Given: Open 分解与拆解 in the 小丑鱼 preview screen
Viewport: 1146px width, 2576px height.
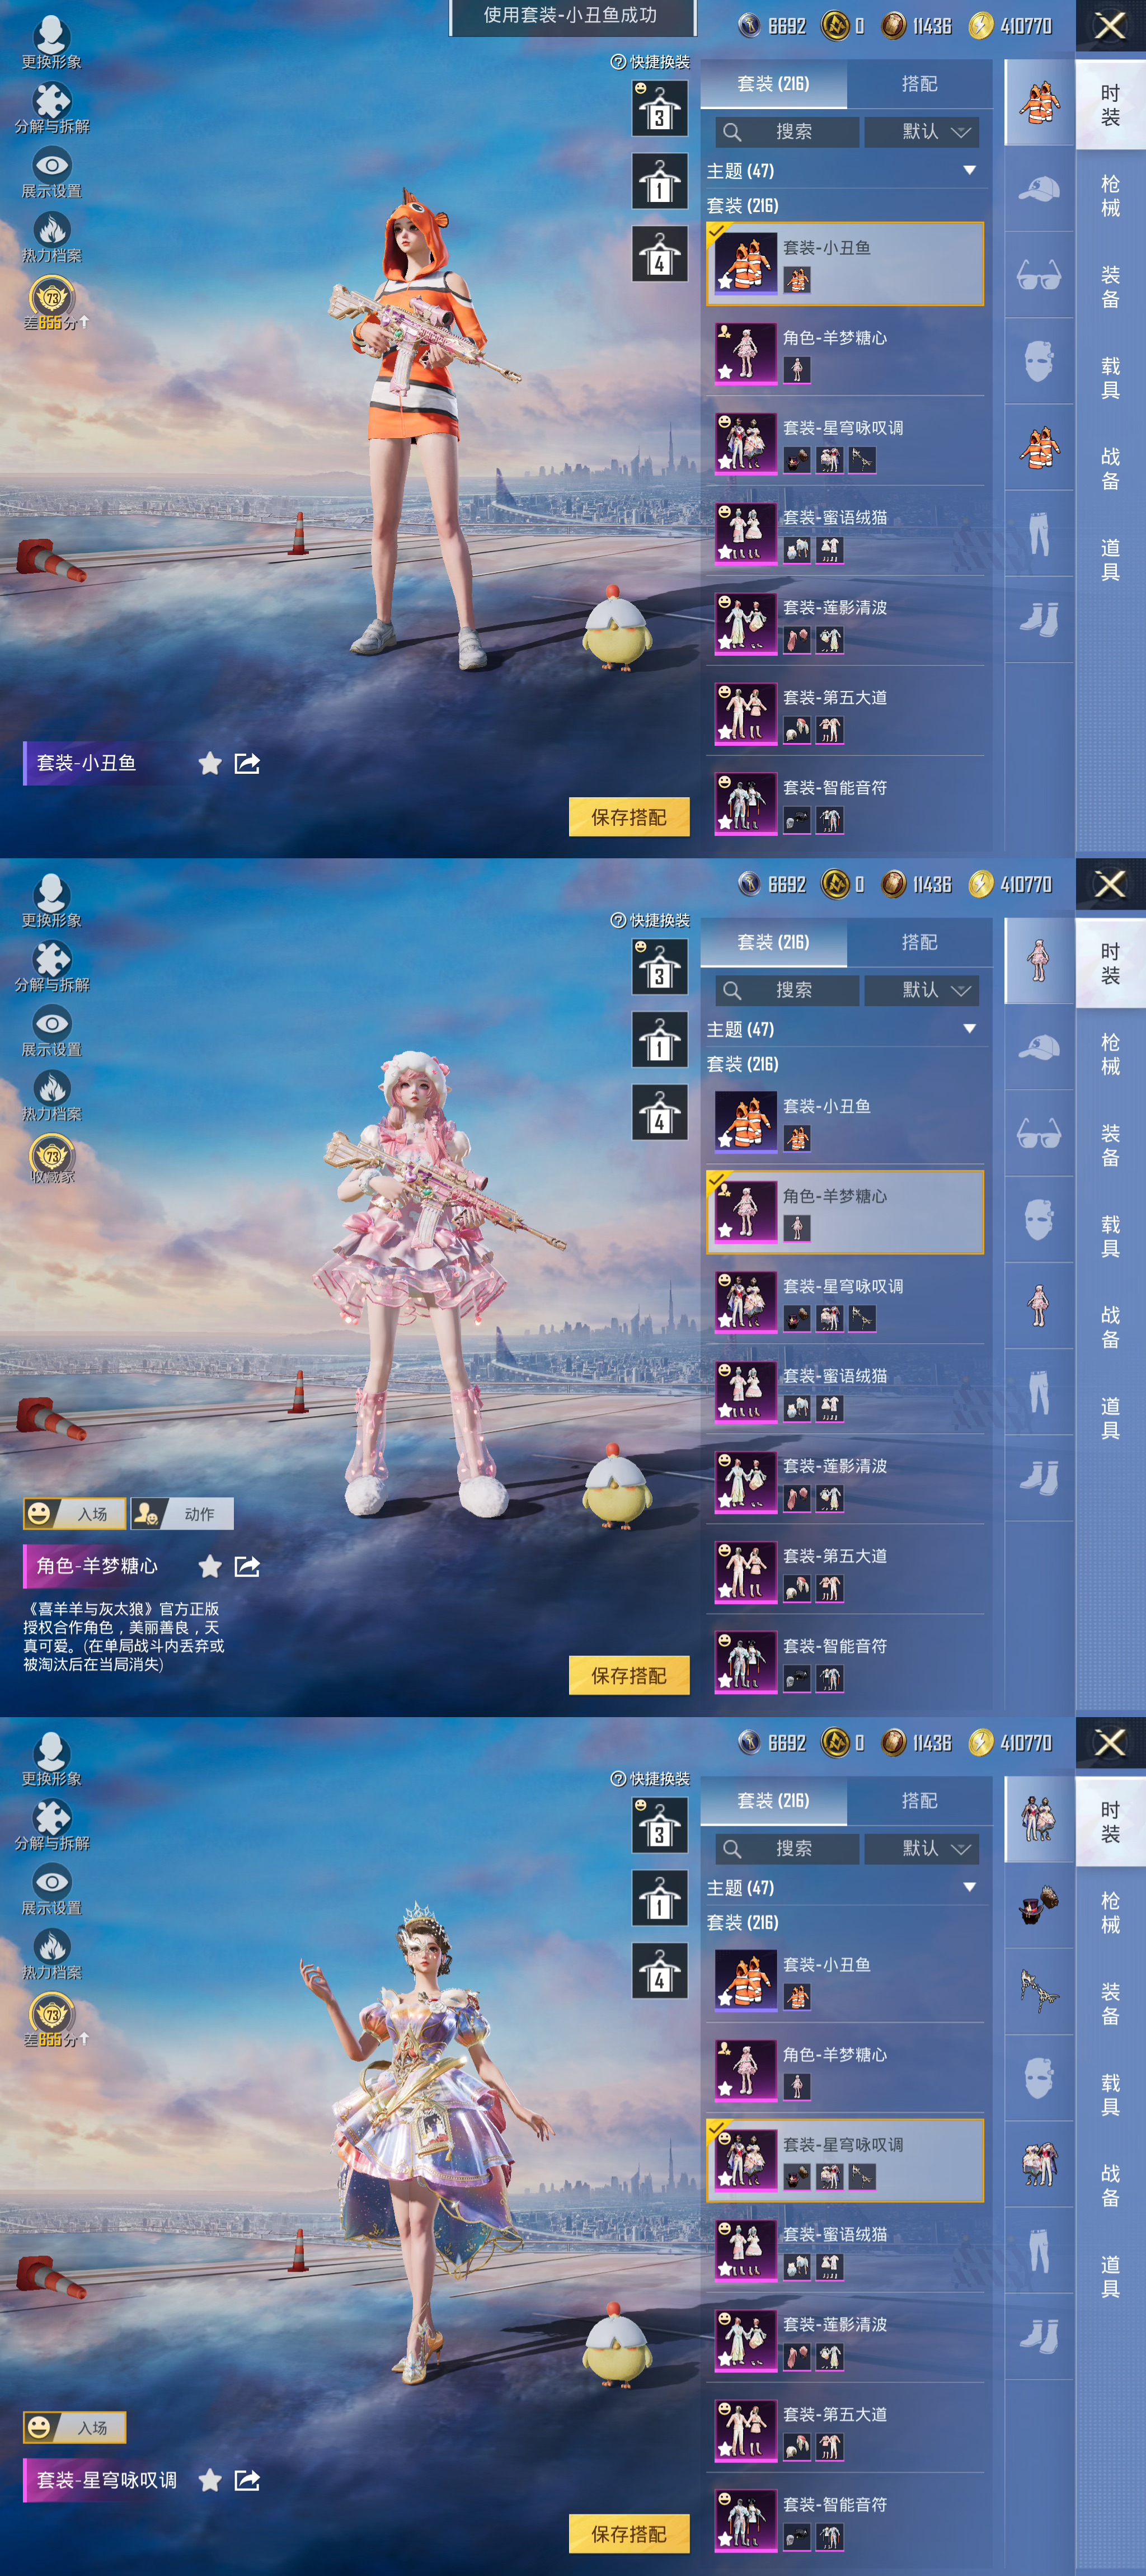Looking at the screenshot, I should tap(52, 107).
